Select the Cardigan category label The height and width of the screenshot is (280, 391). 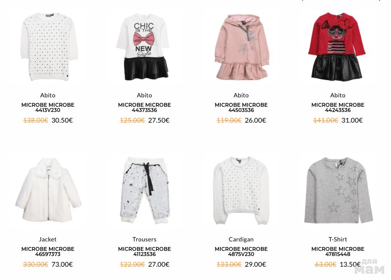(241, 239)
